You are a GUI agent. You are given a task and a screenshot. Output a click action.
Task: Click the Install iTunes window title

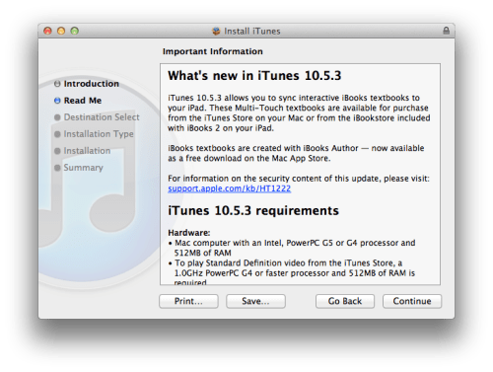pyautogui.click(x=252, y=32)
